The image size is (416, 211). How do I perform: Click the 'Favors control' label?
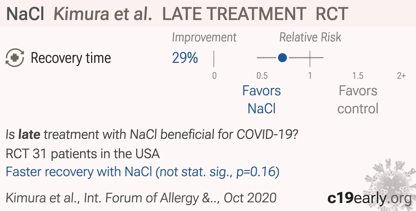click(358, 99)
